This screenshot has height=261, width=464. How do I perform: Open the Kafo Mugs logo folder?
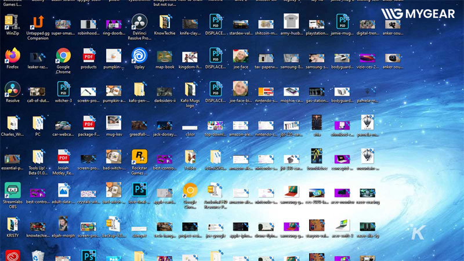coord(190,90)
